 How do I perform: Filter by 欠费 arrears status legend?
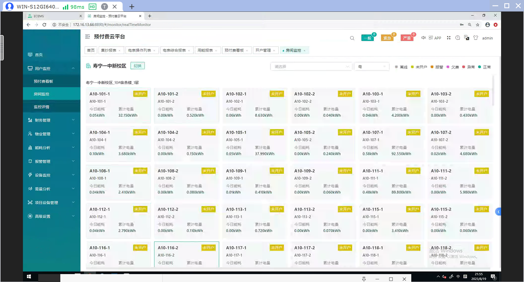pos(452,67)
